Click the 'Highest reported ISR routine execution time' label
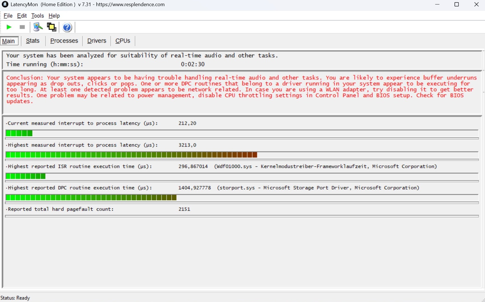The width and height of the screenshot is (485, 302). (80, 167)
